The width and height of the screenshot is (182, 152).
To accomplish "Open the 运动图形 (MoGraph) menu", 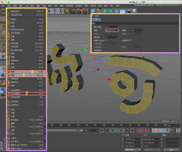I will 79,6.
